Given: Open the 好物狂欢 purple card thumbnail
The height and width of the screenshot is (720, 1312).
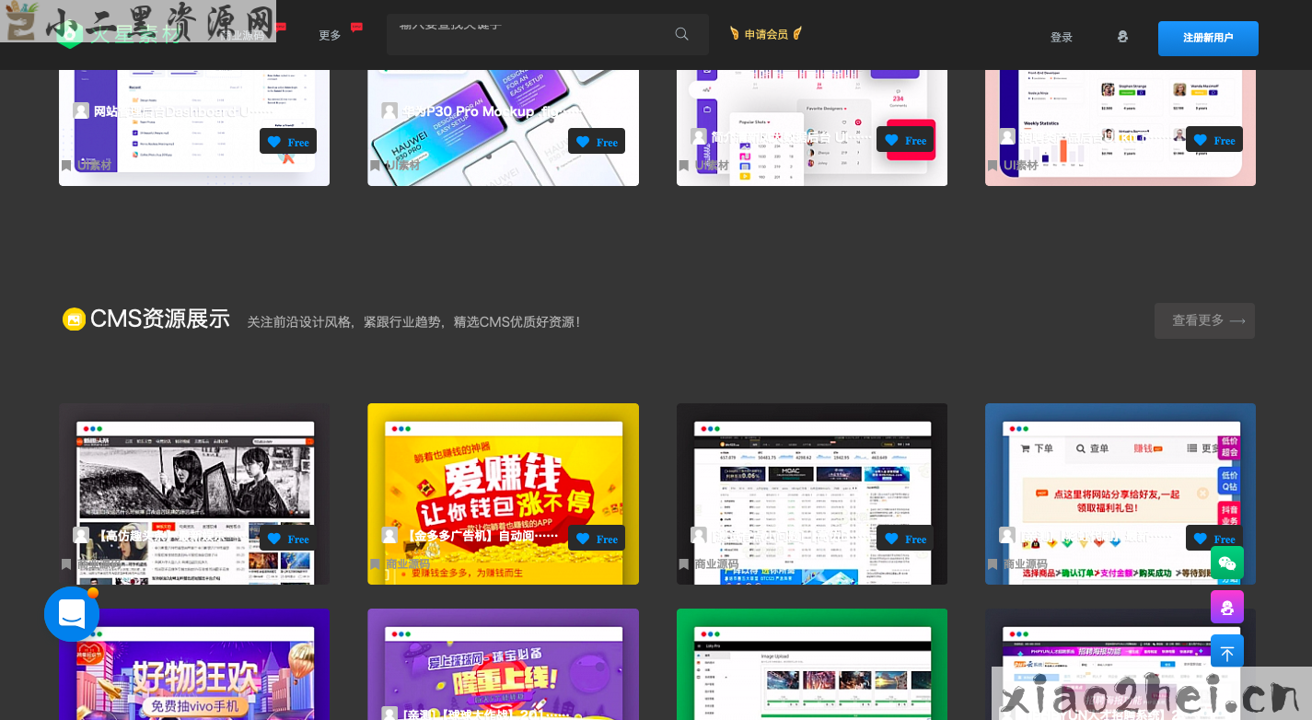Looking at the screenshot, I should (x=194, y=664).
